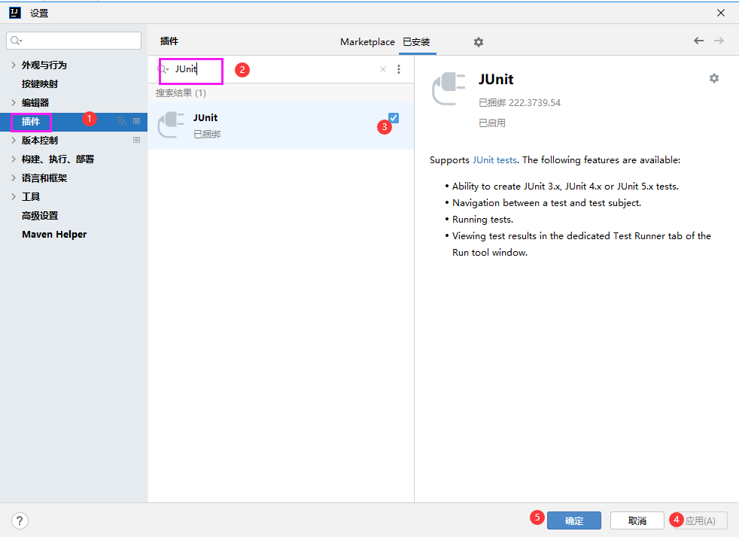Viewport: 739px width, 537px height.
Task: Switch to the 已安装 tab
Action: tap(416, 42)
